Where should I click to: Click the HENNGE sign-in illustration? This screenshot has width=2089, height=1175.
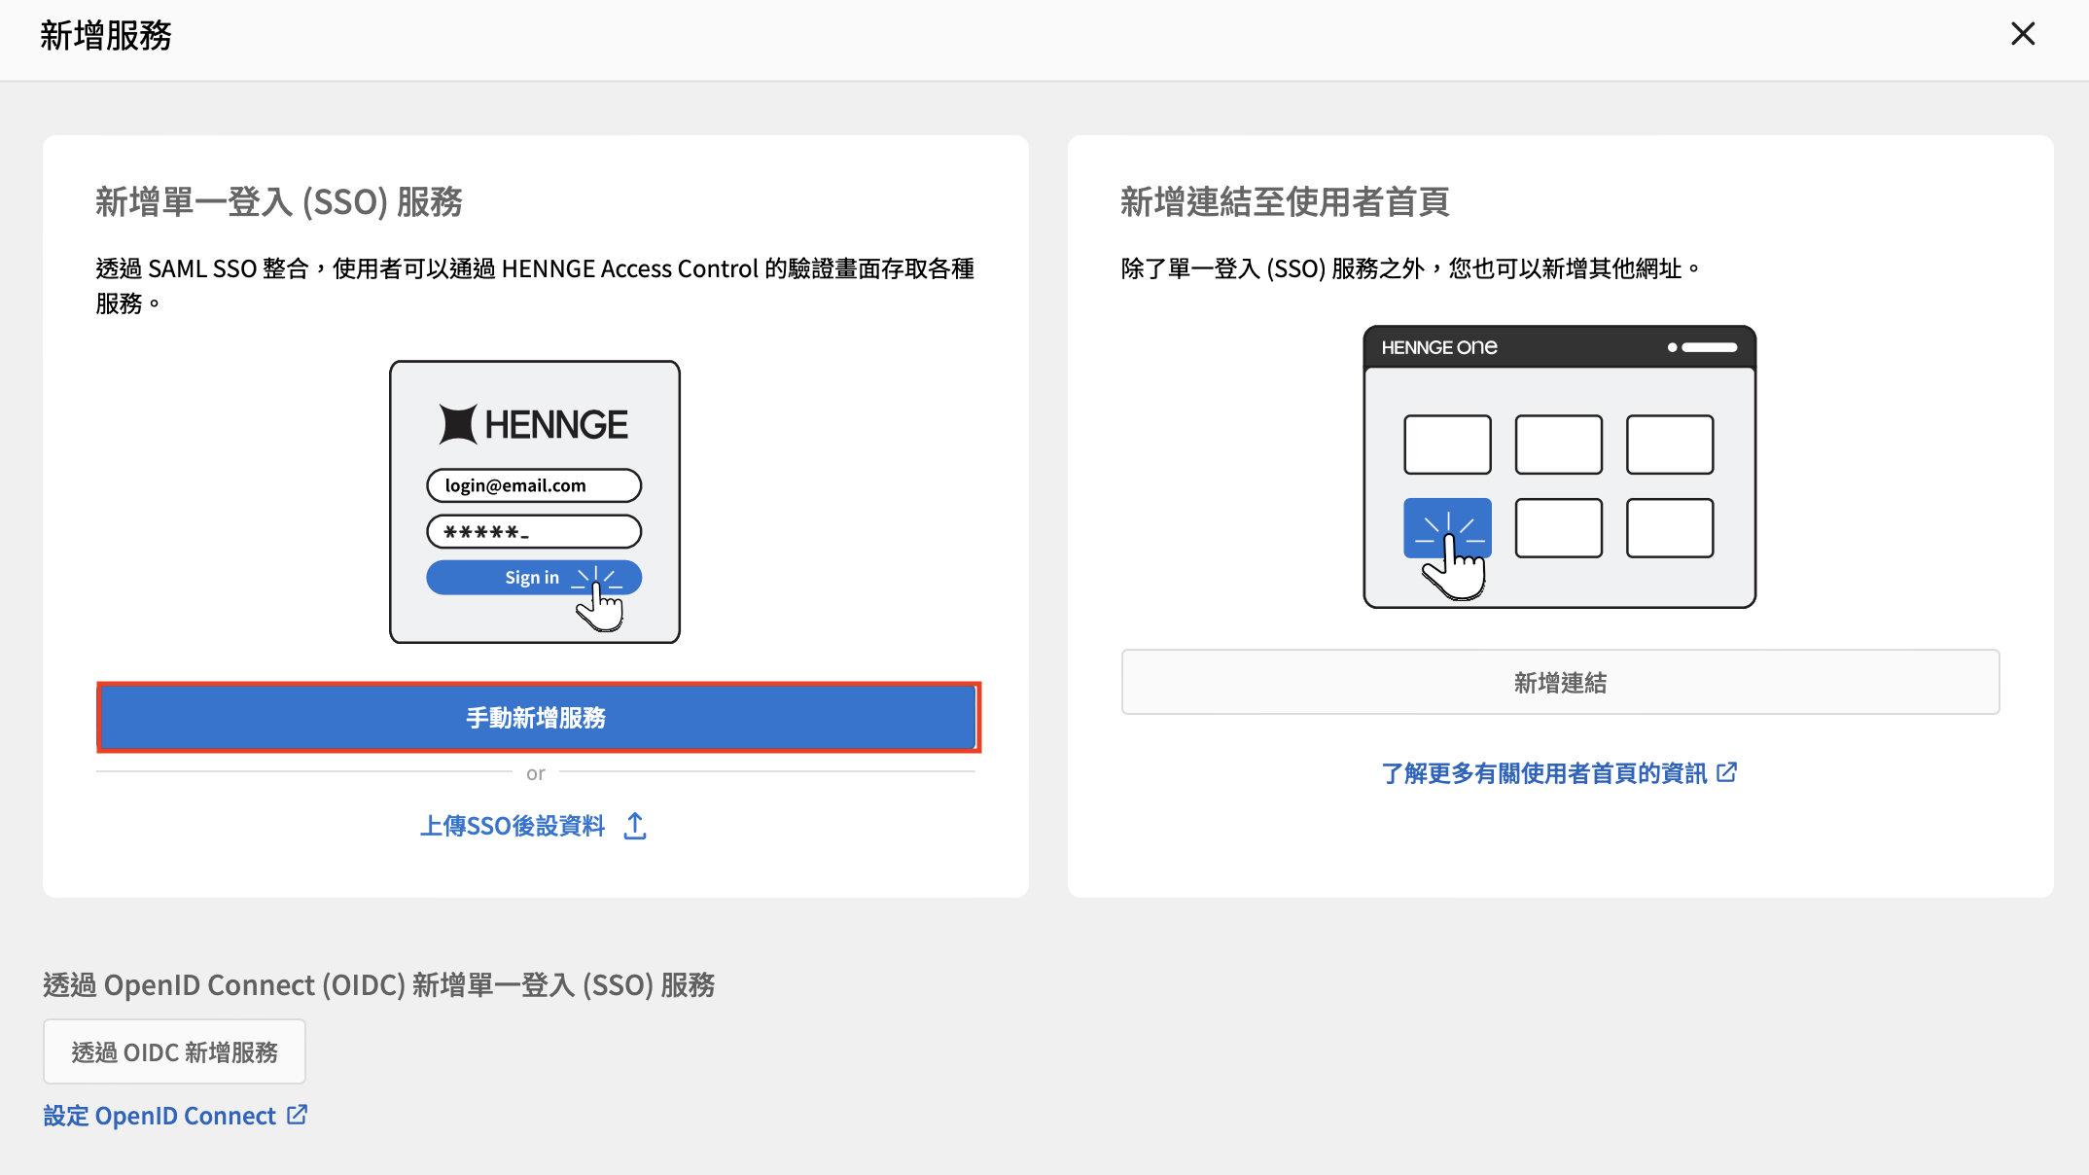click(x=535, y=502)
